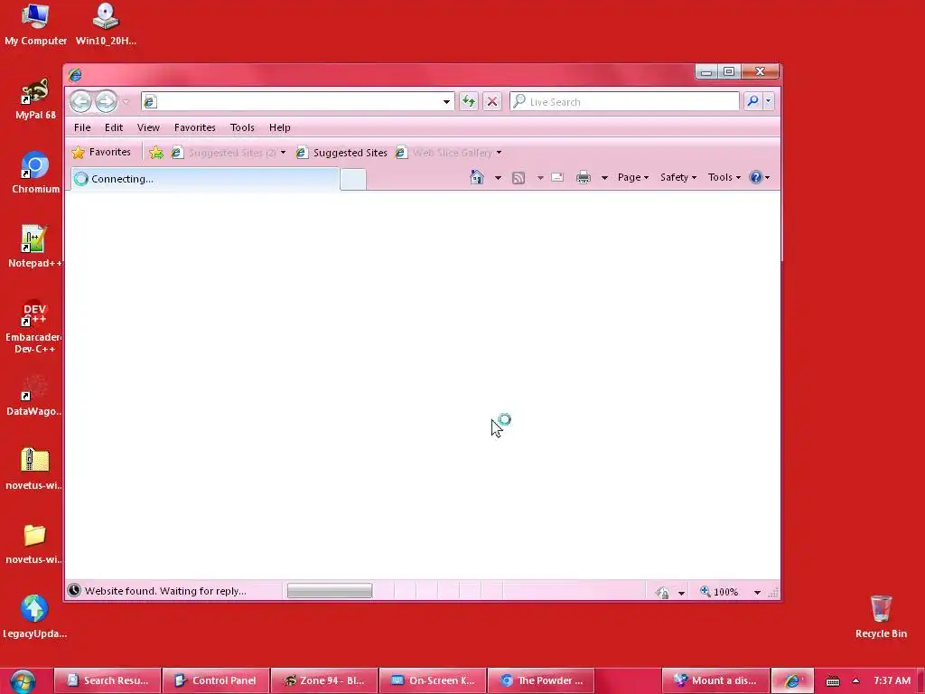Switch to Control Panel taskbar button
Image resolution: width=925 pixels, height=694 pixels.
(x=216, y=680)
